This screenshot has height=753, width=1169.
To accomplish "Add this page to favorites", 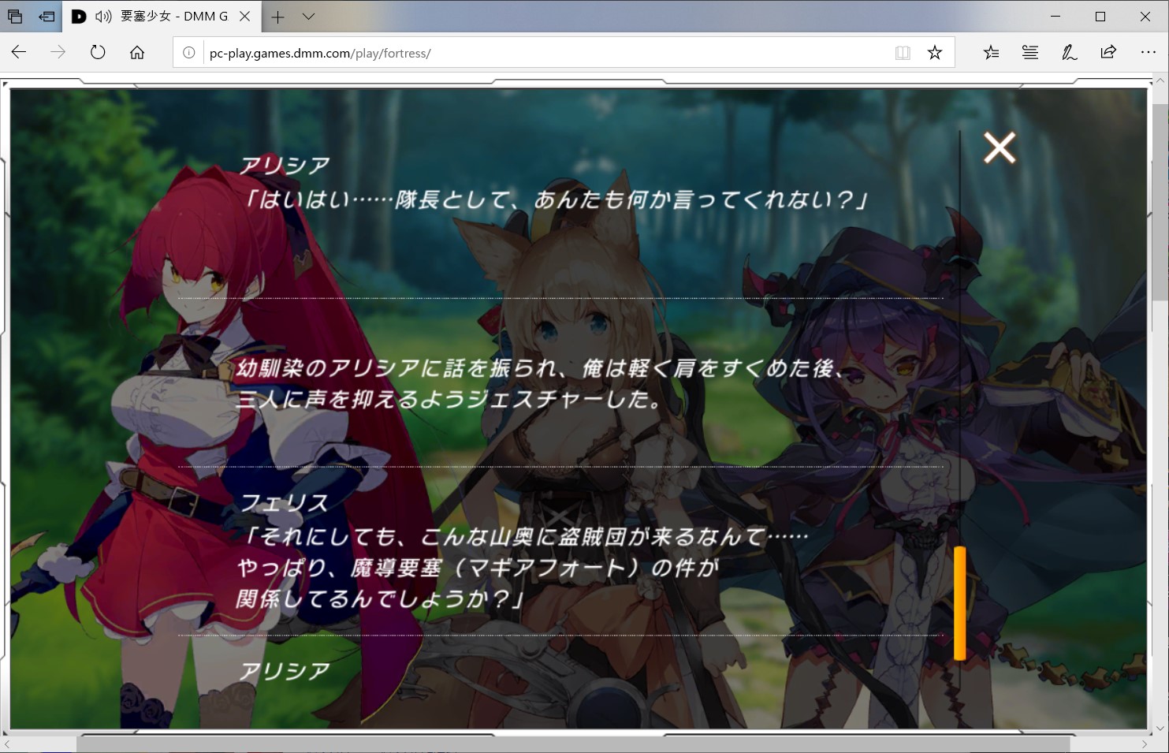I will [935, 53].
